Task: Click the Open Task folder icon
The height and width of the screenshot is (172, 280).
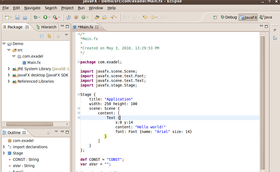Action: pyautogui.click(x=104, y=17)
